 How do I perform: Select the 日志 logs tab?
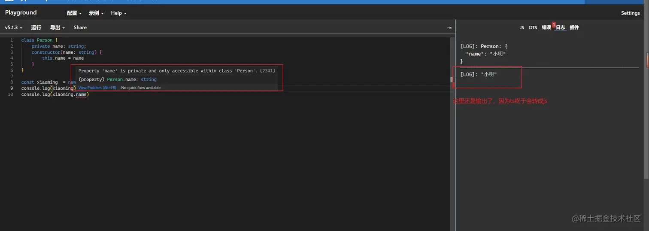pos(561,27)
